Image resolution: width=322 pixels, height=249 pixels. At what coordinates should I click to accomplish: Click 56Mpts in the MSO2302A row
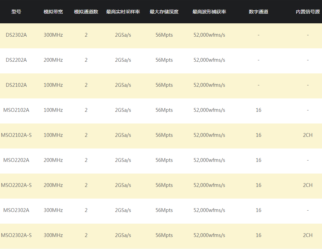[x=164, y=210]
